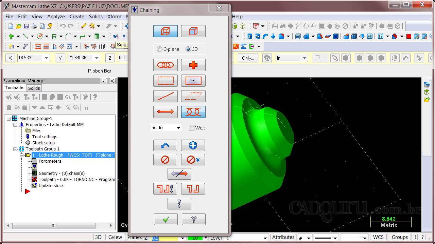Select Stock setup in the tree
Viewport: 435px width, 244px height.
click(43, 143)
